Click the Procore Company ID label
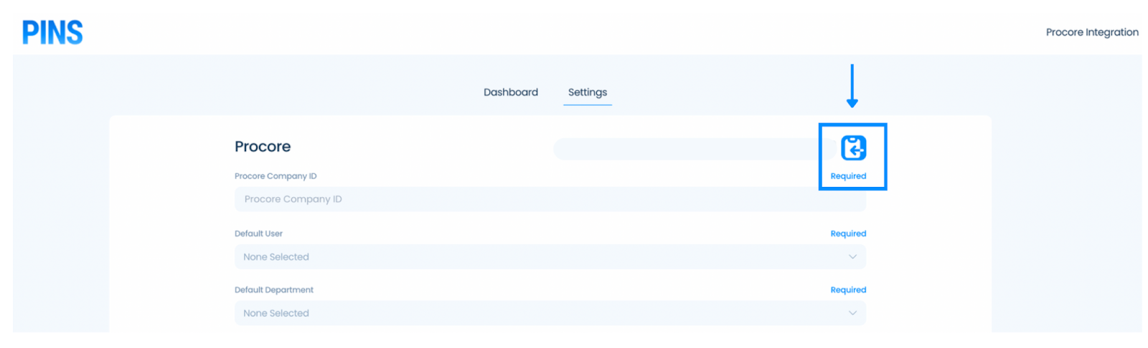1148x348 pixels. tap(276, 176)
